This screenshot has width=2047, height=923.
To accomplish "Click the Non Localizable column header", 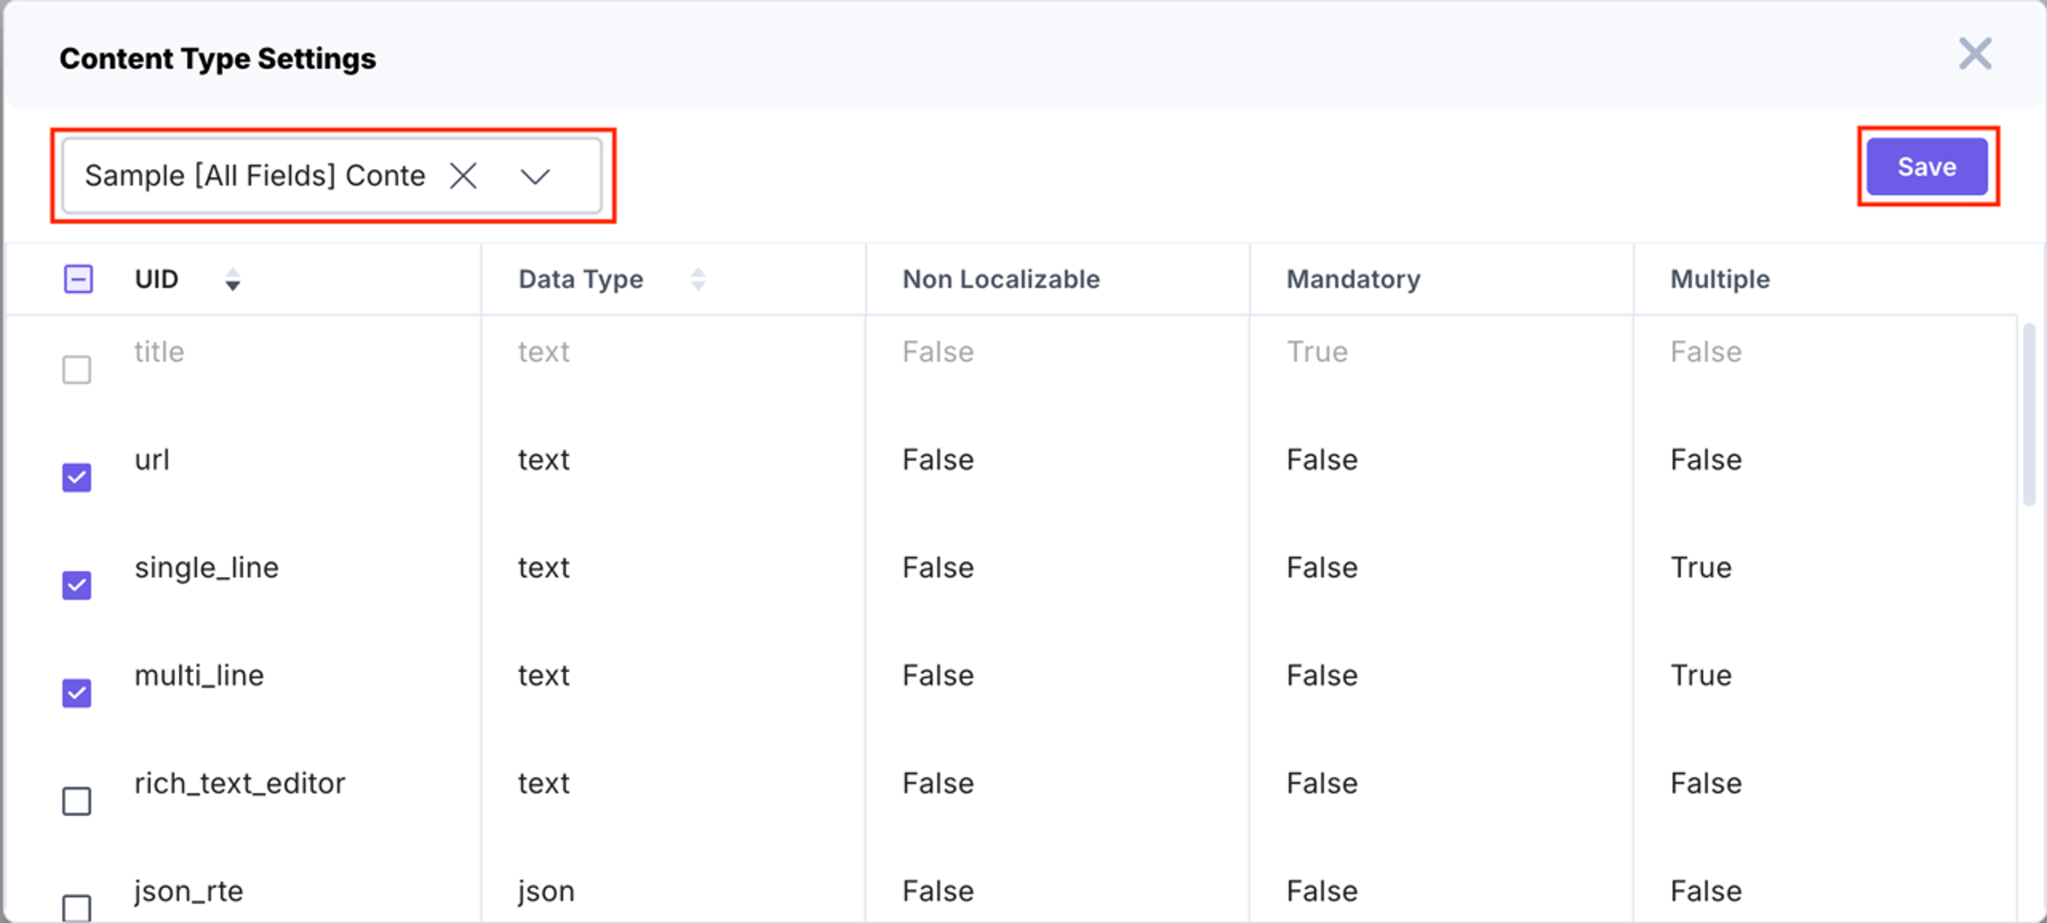I will pos(1001,279).
